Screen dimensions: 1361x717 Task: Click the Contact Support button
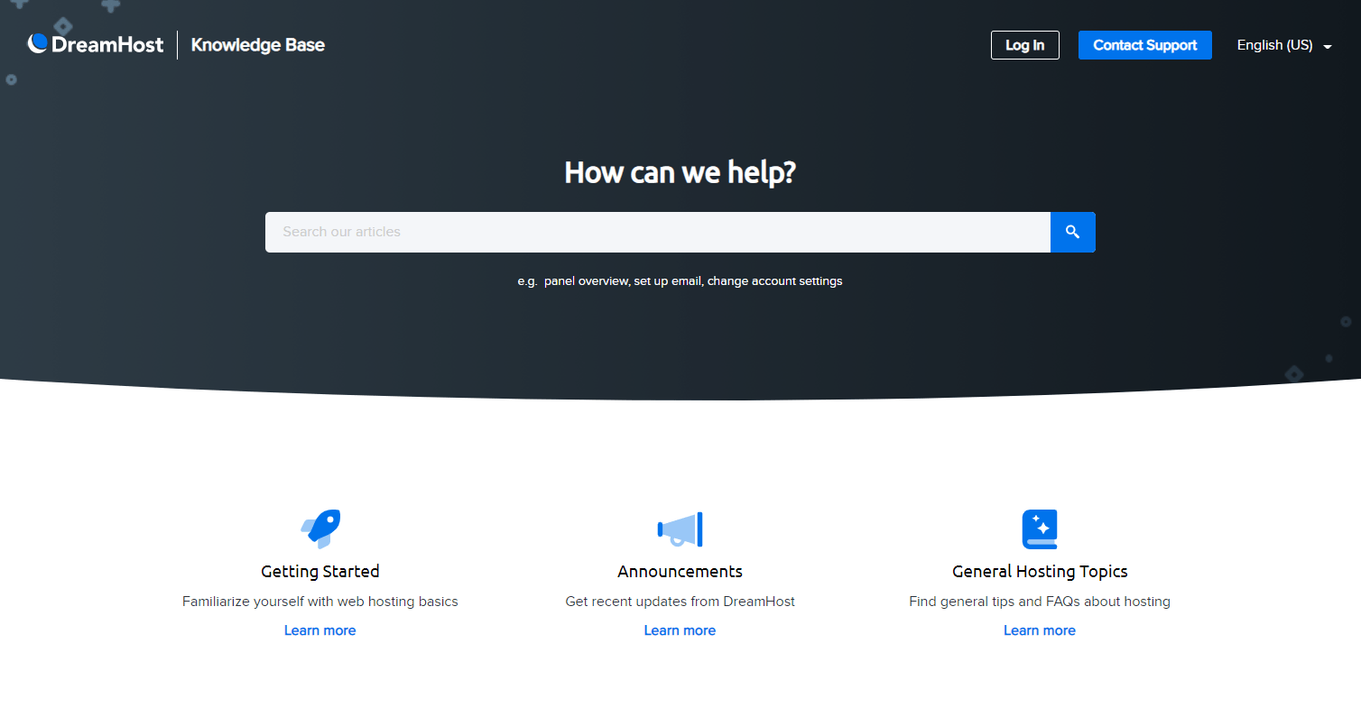1144,45
